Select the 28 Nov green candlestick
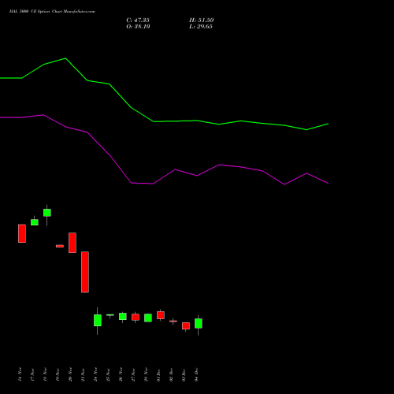Viewport: 394px width, 394px height. click(148, 318)
